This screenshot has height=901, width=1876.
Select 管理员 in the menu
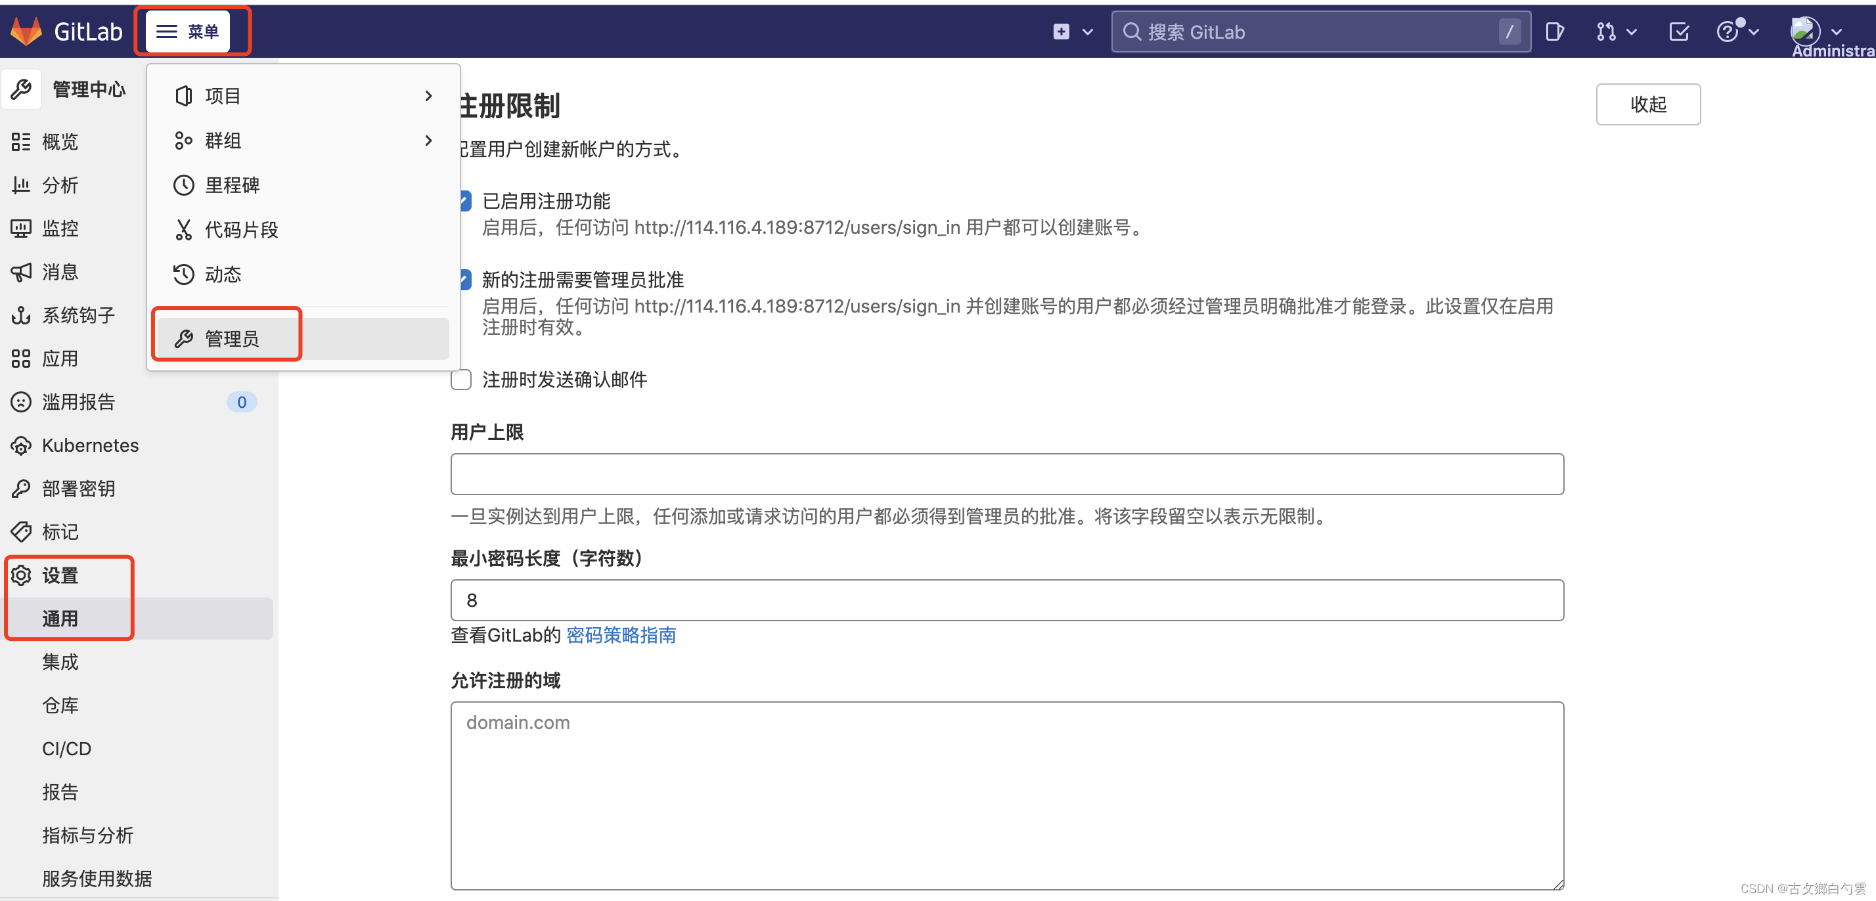(x=232, y=339)
